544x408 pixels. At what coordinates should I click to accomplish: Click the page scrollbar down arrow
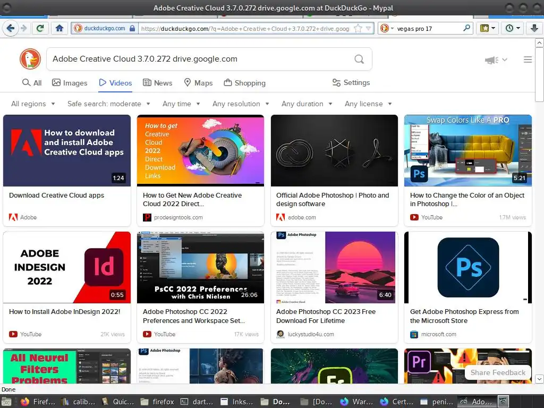[x=539, y=379]
